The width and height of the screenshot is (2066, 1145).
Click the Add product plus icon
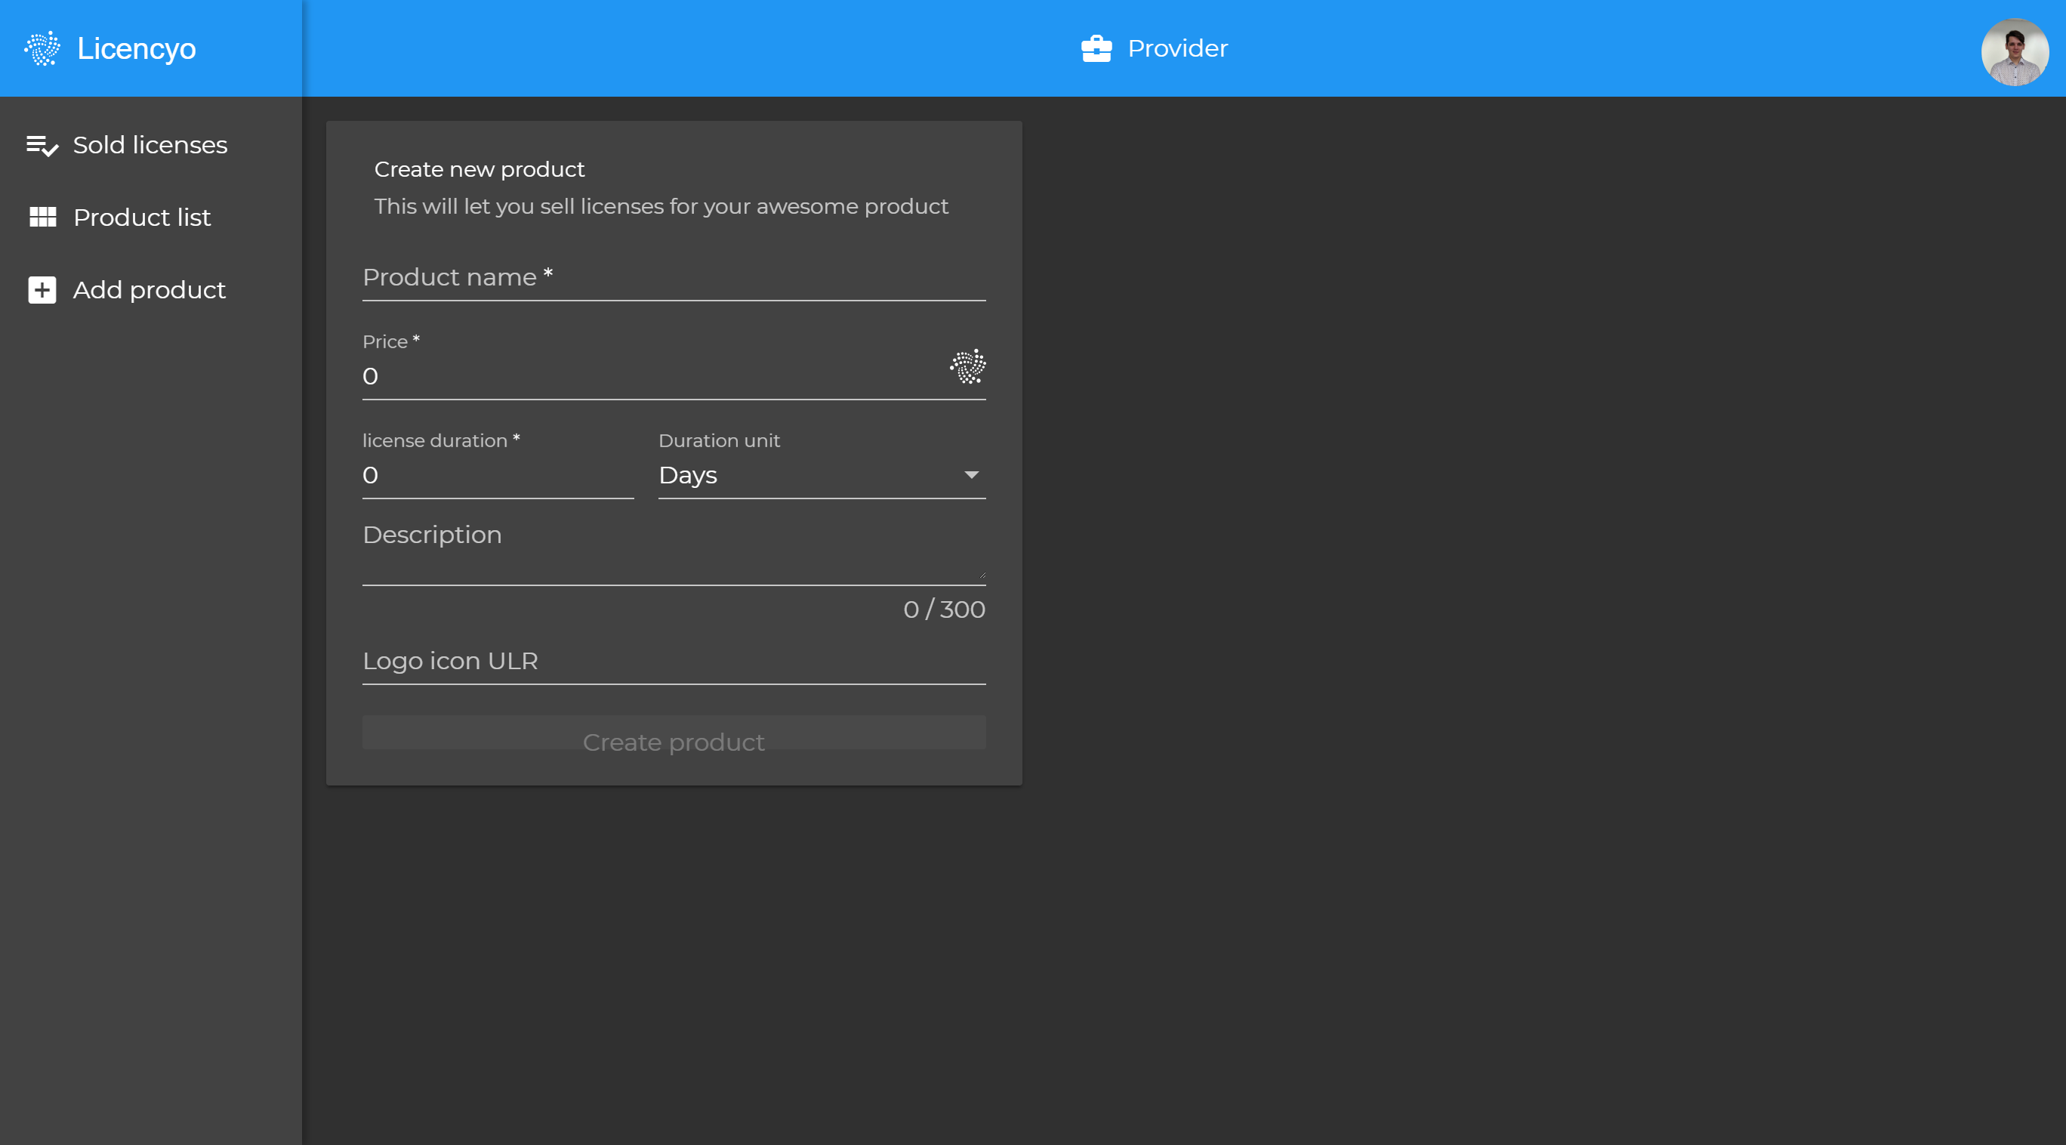(x=42, y=290)
